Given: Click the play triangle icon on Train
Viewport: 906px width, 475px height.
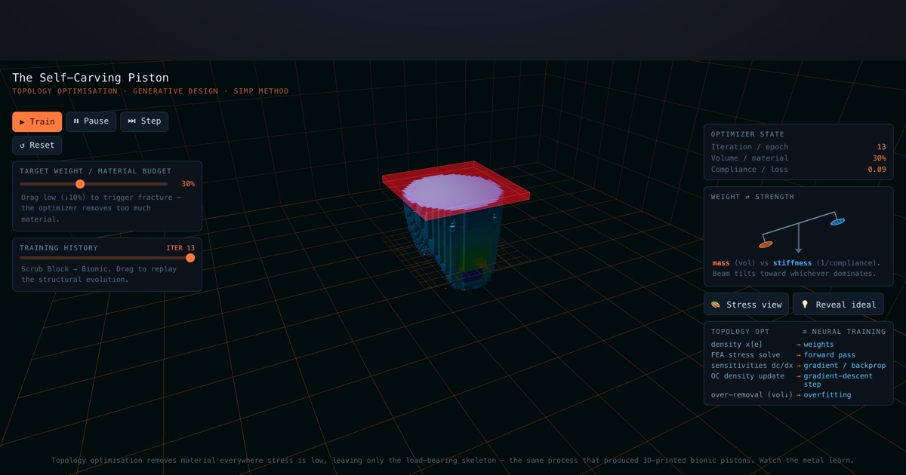Looking at the screenshot, I should tap(23, 121).
